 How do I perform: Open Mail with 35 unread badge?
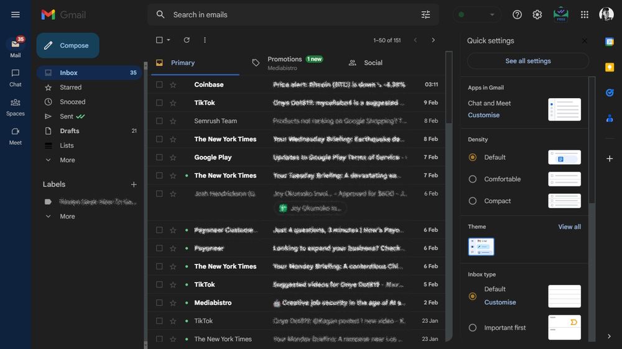tap(16, 48)
